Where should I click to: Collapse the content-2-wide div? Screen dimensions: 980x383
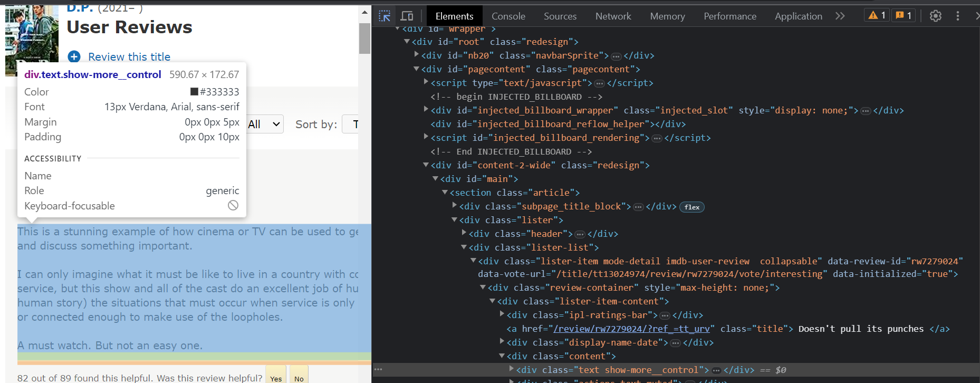pos(426,165)
